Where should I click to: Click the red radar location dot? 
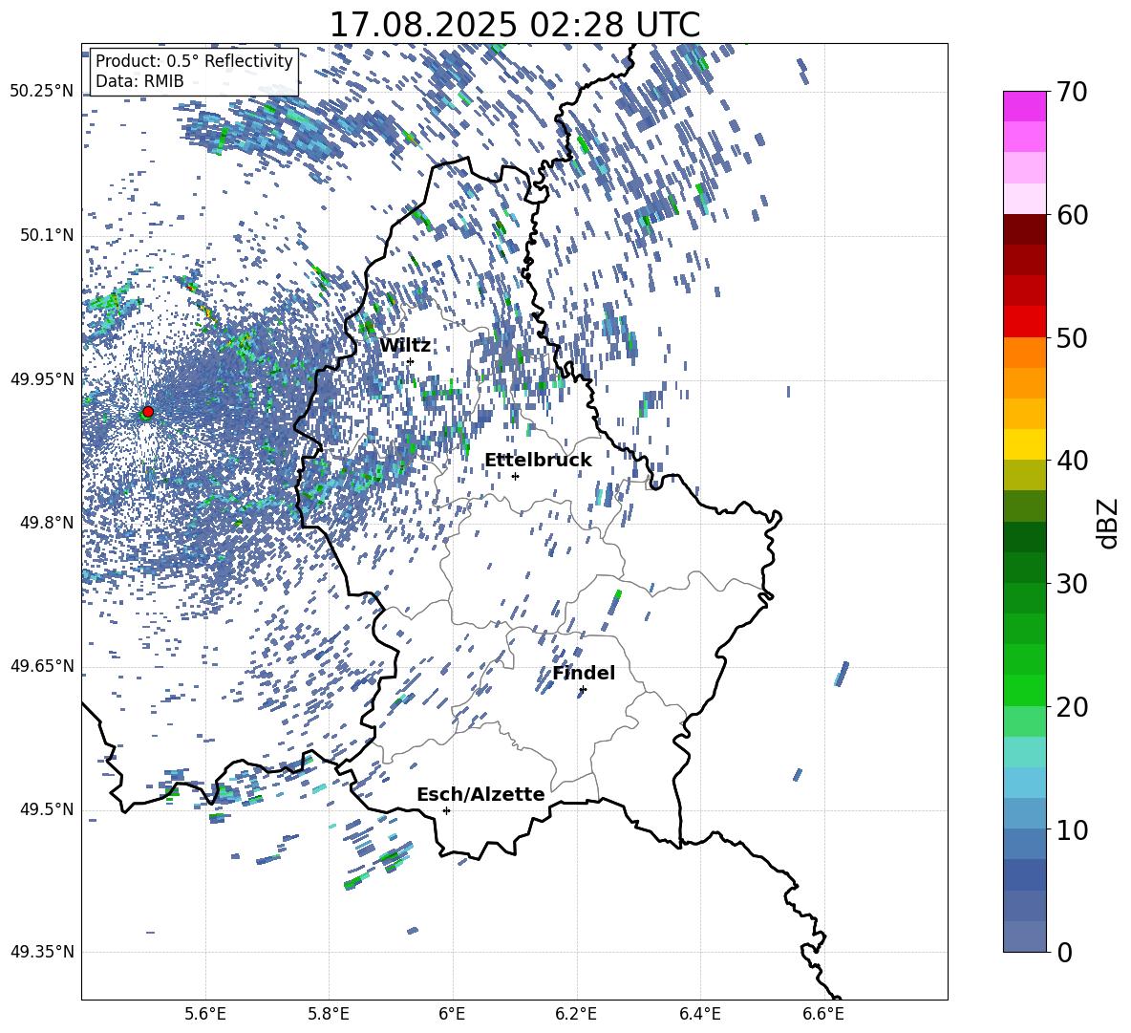click(x=148, y=412)
